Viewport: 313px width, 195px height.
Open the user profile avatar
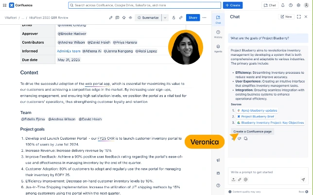[306, 5]
